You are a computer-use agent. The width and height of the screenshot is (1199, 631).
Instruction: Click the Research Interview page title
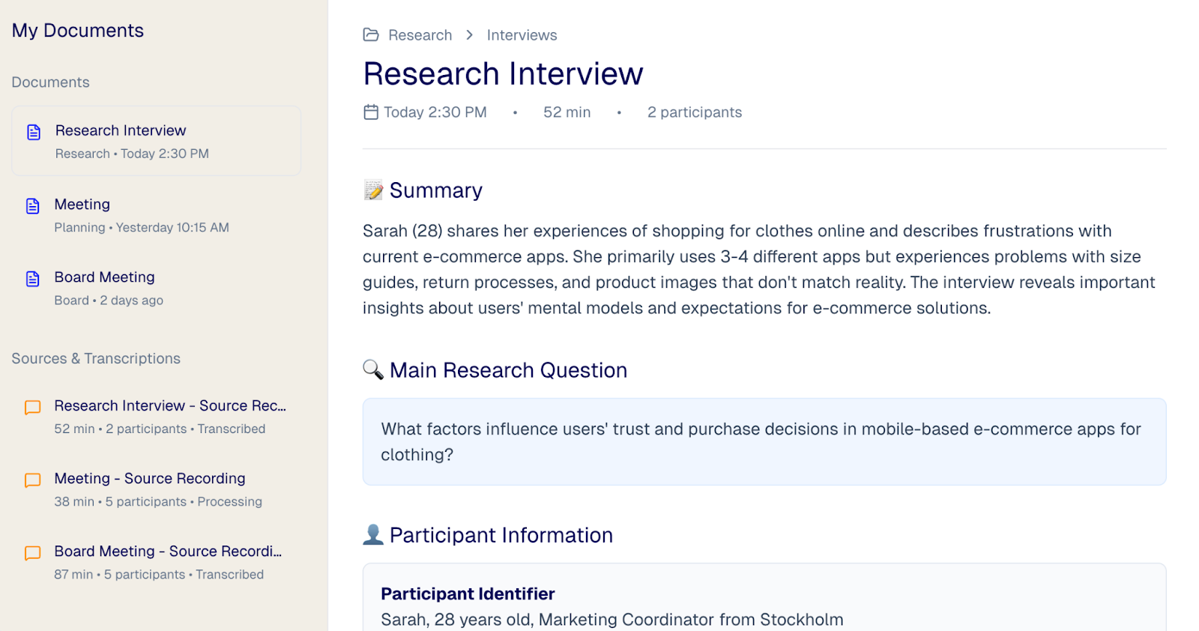pos(504,73)
